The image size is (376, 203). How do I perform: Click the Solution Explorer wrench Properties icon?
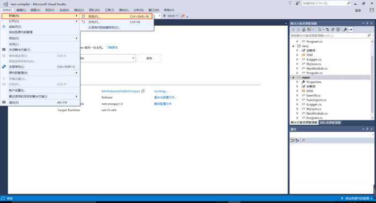coord(345,29)
